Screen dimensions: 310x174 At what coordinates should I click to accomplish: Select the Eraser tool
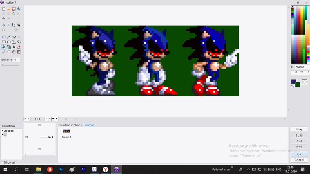point(19,47)
